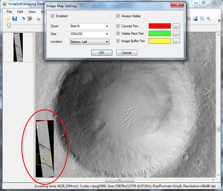This screenshot has width=223, height=191.
Task: Disable the Visible Rect Pen checkbox
Action: 118,34
